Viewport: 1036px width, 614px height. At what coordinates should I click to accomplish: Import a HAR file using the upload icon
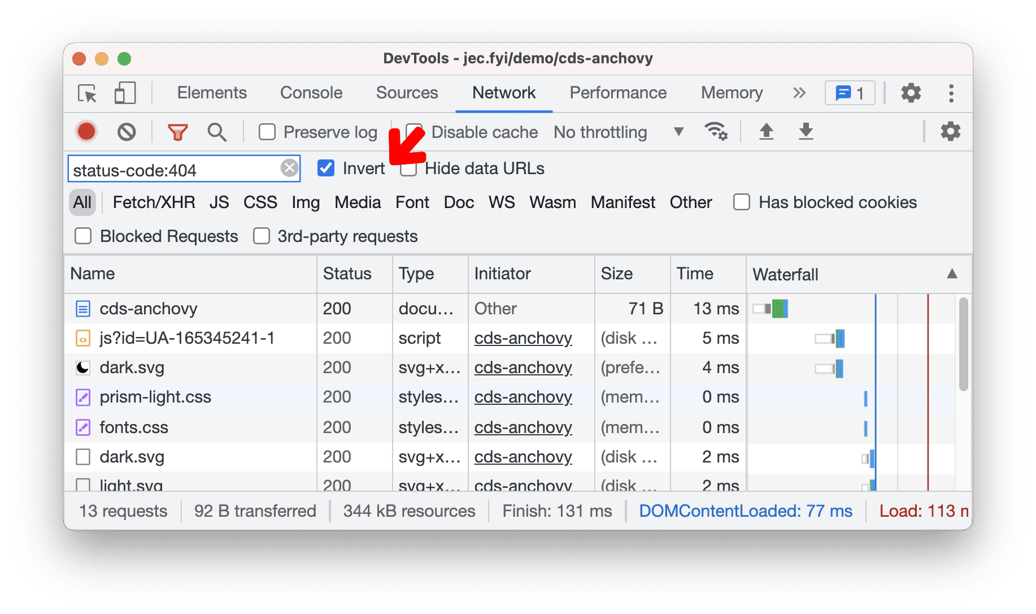point(766,131)
